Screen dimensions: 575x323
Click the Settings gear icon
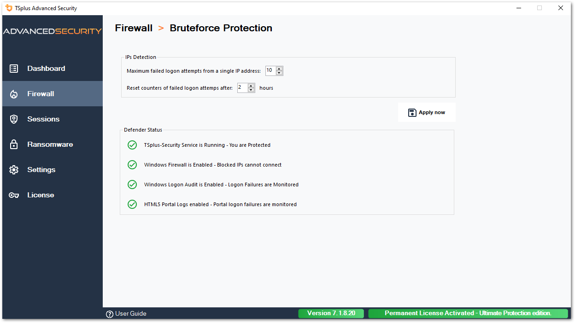(x=14, y=170)
